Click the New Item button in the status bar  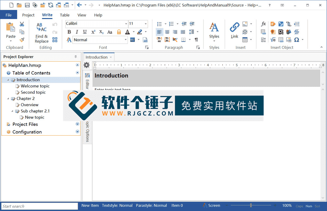click(x=90, y=205)
